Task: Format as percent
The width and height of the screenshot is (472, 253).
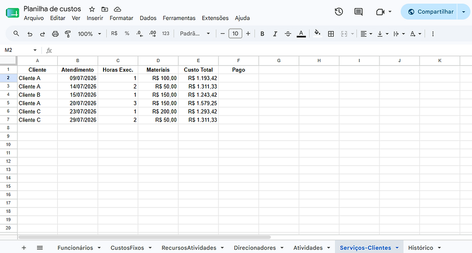Action: click(x=127, y=34)
